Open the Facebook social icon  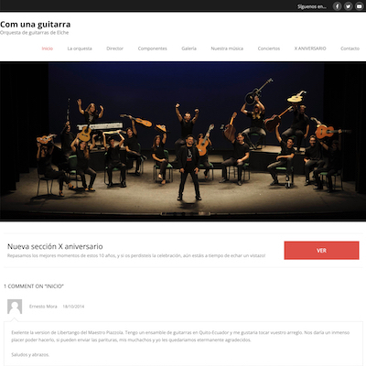[x=337, y=6]
